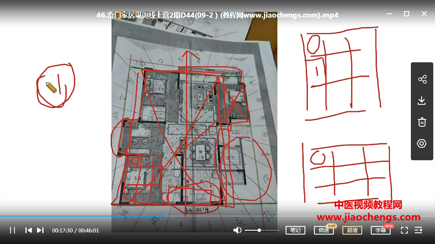
Task: Click the download icon in side panel
Action: (x=422, y=101)
